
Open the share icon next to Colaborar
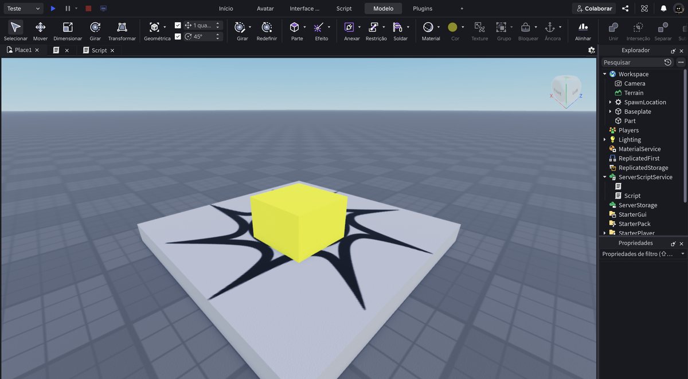[x=626, y=9]
